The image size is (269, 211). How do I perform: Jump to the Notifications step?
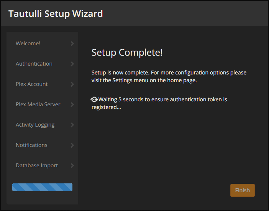pos(31,145)
